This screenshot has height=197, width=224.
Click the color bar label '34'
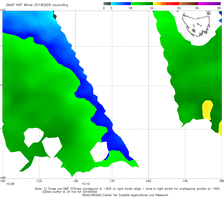[x=152, y=8]
